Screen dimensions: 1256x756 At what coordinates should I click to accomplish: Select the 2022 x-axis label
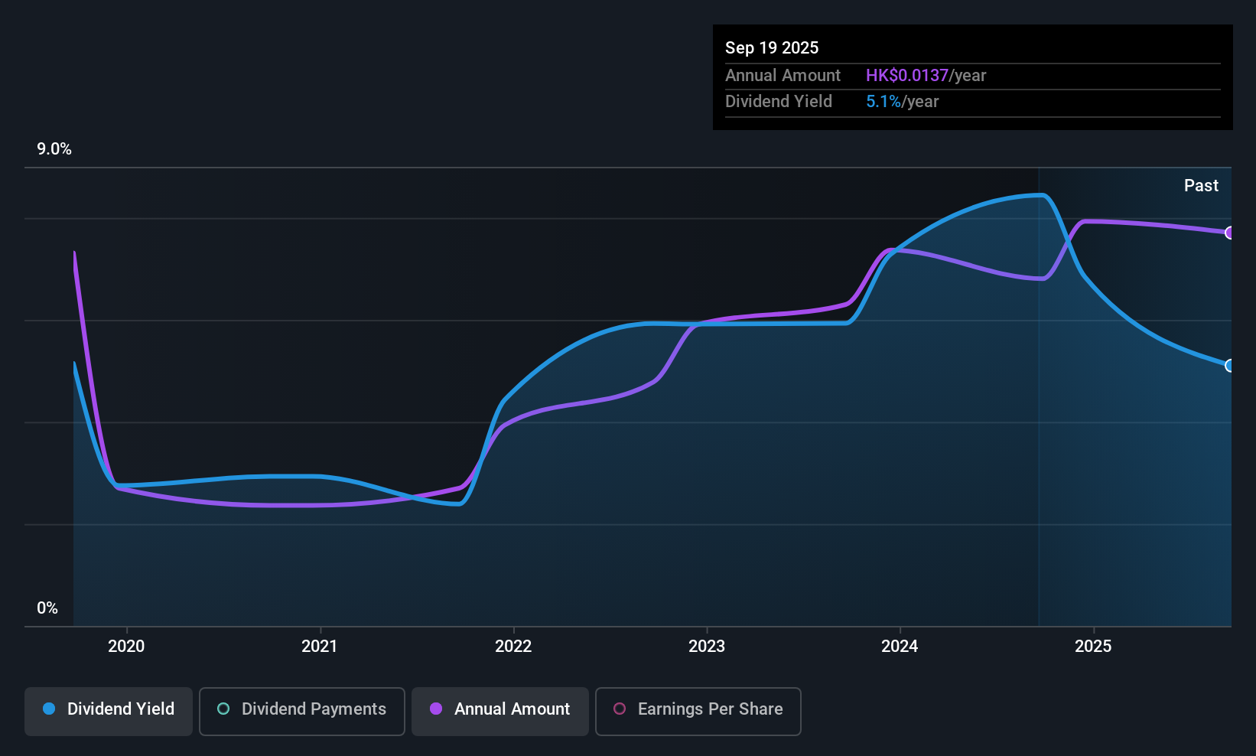tap(513, 646)
